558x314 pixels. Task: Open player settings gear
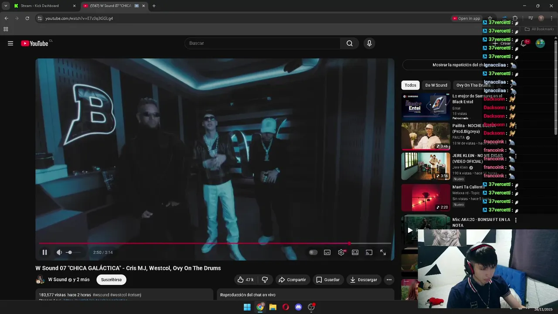click(x=341, y=252)
